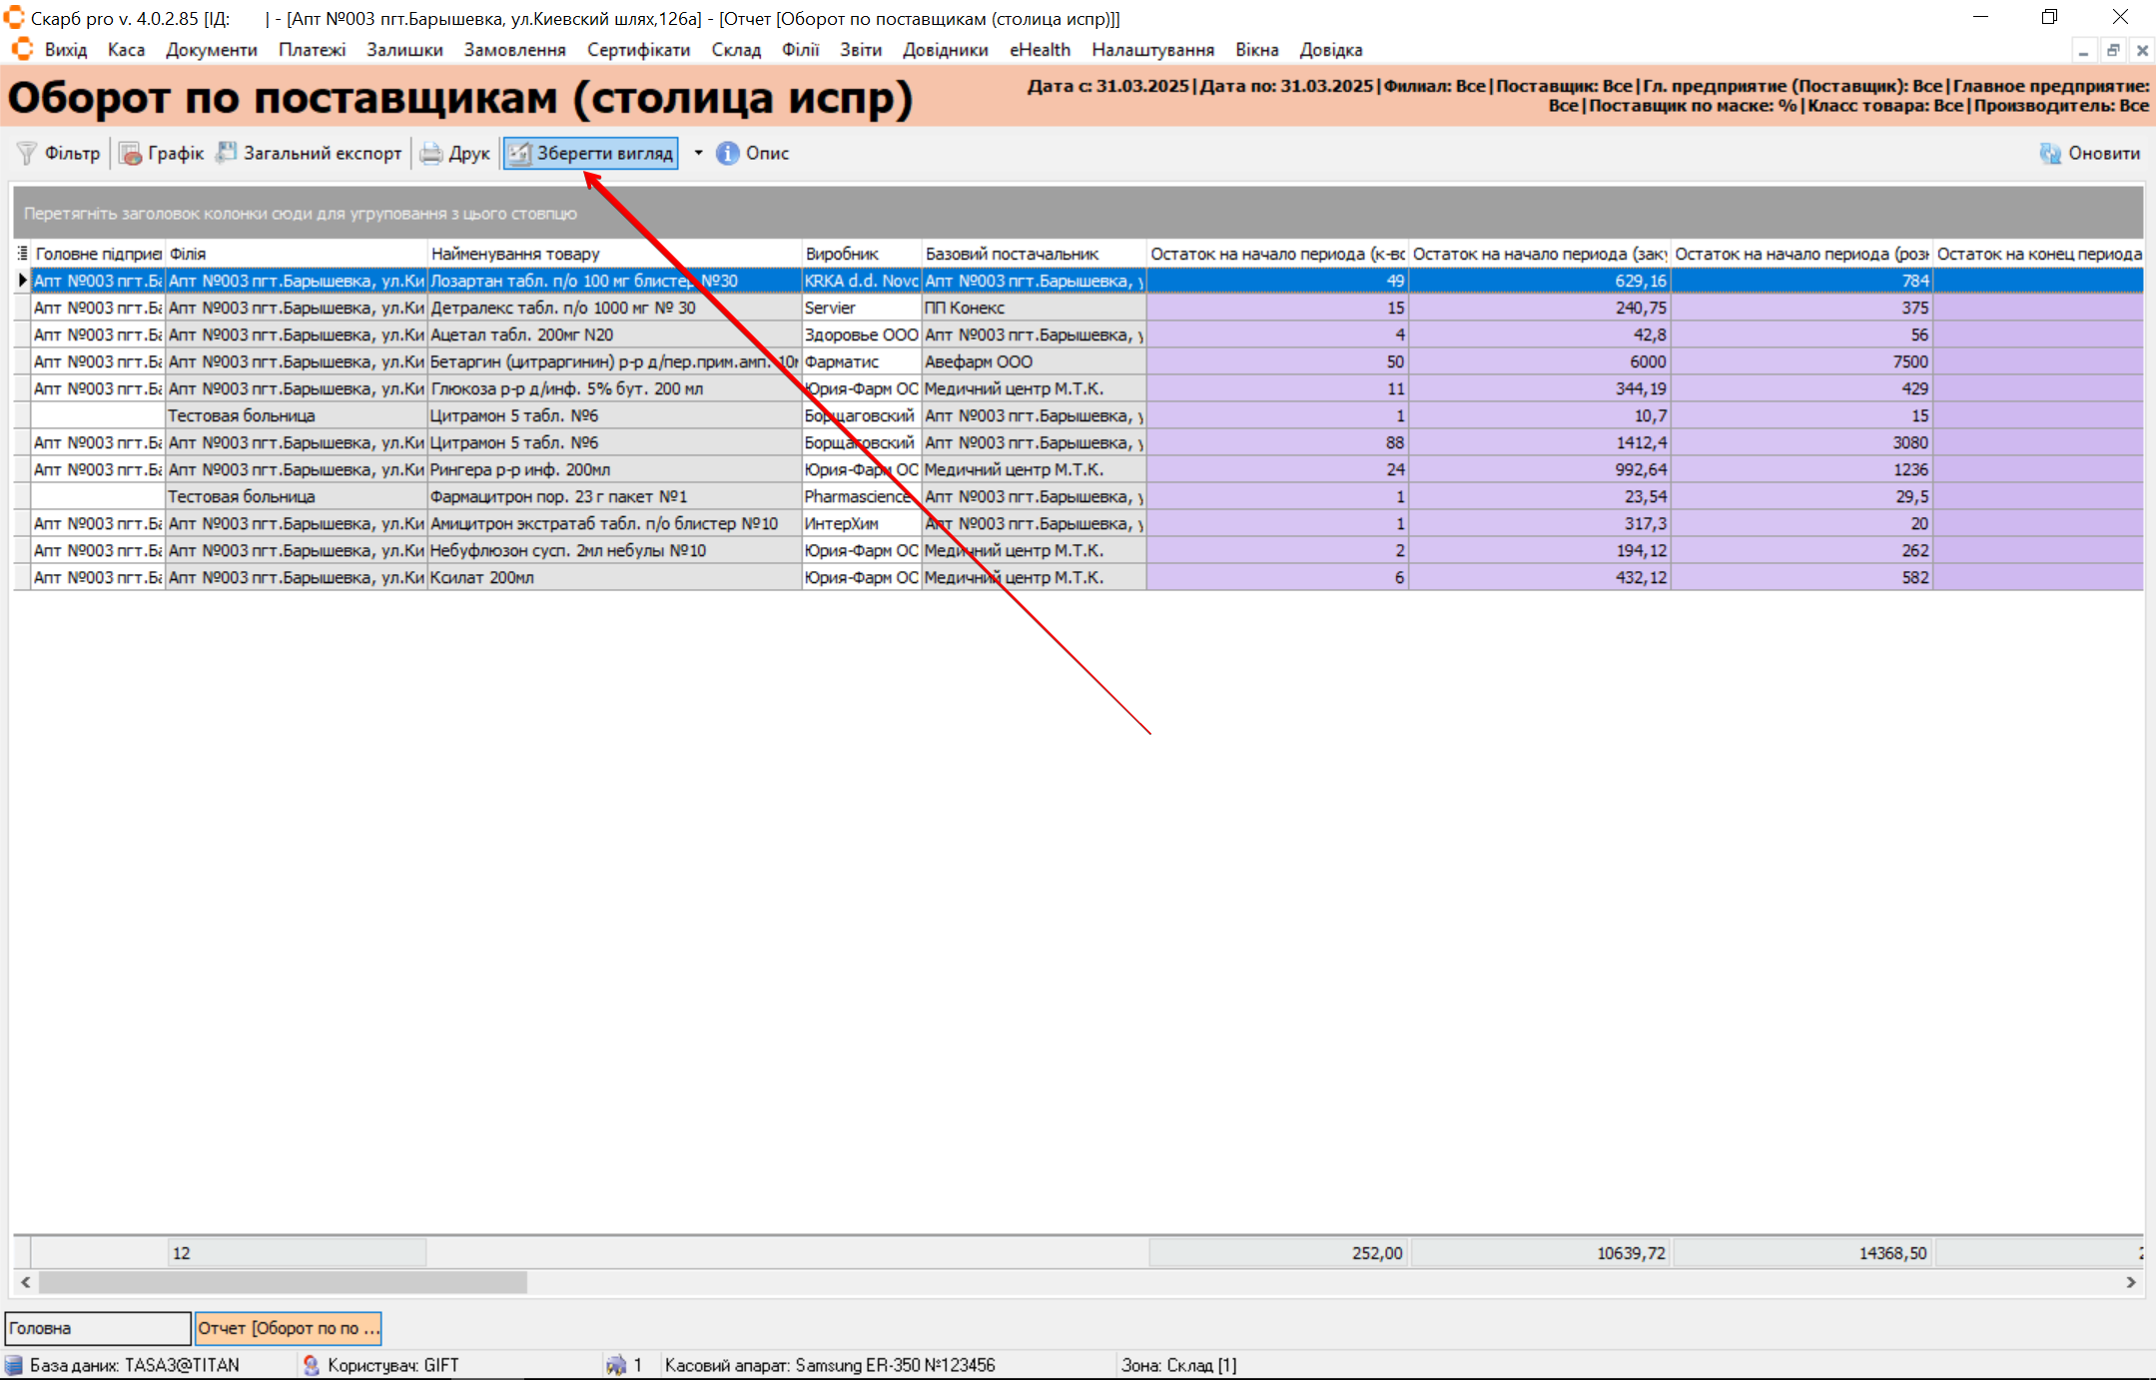This screenshot has width=2156, height=1380.
Task: Switch to the Головна tab
Action: [x=97, y=1328]
